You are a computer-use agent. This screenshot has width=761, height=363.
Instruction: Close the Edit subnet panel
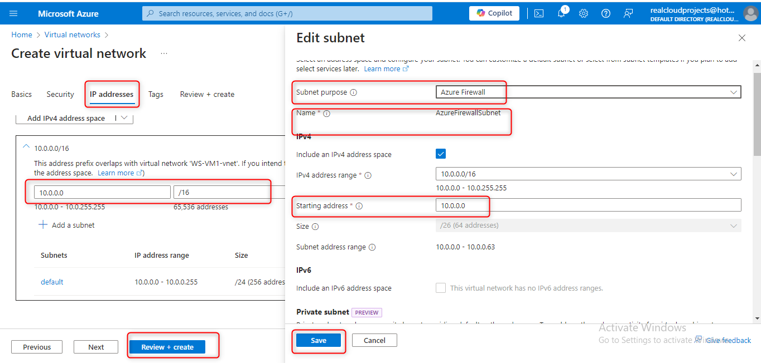(741, 38)
